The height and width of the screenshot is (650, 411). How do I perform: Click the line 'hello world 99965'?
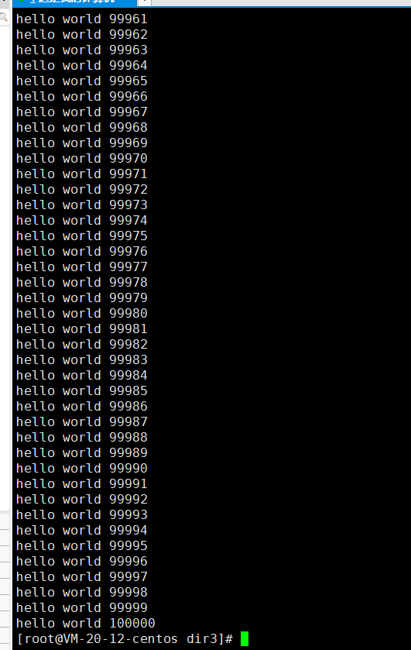tap(81, 81)
